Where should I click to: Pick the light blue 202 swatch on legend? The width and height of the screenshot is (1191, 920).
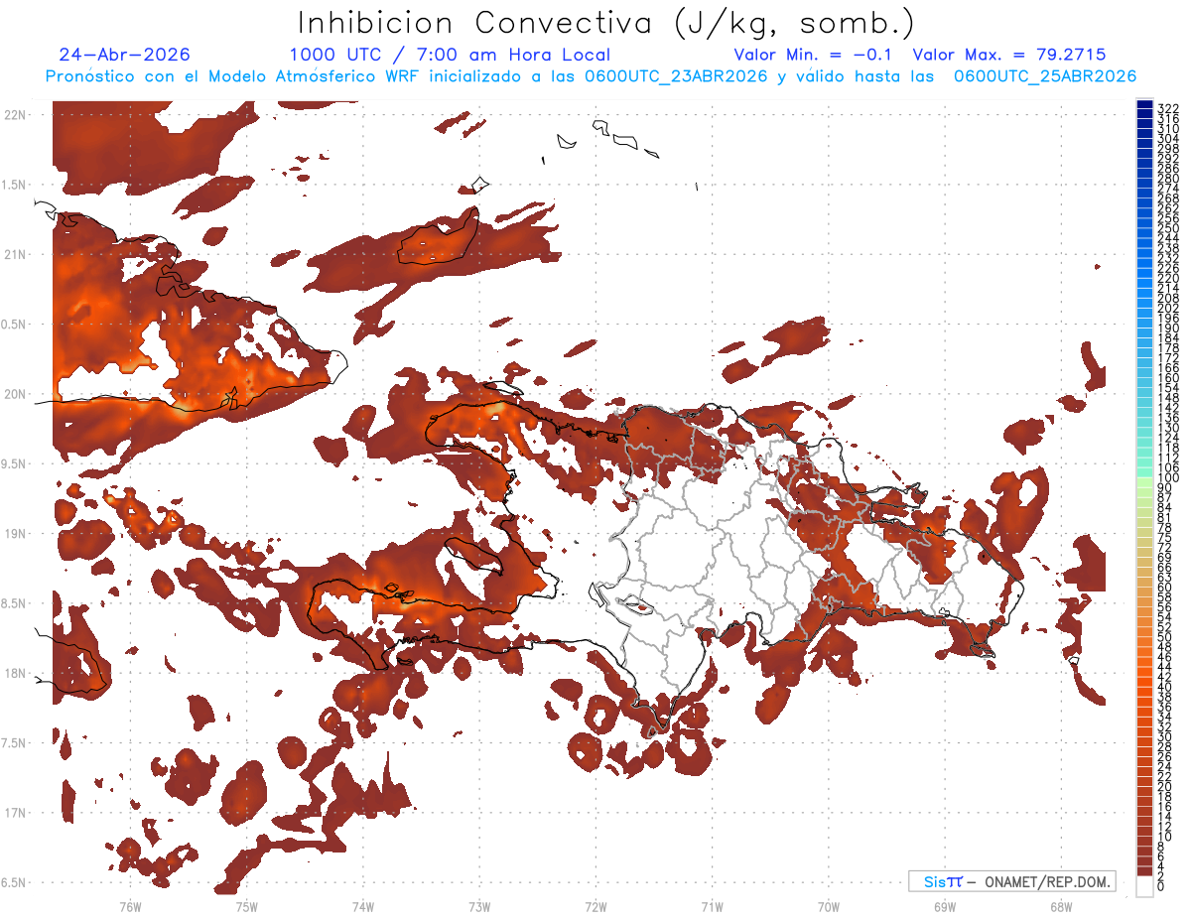(1144, 307)
